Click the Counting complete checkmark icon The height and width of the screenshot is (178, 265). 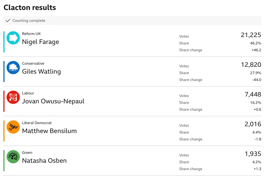point(8,21)
